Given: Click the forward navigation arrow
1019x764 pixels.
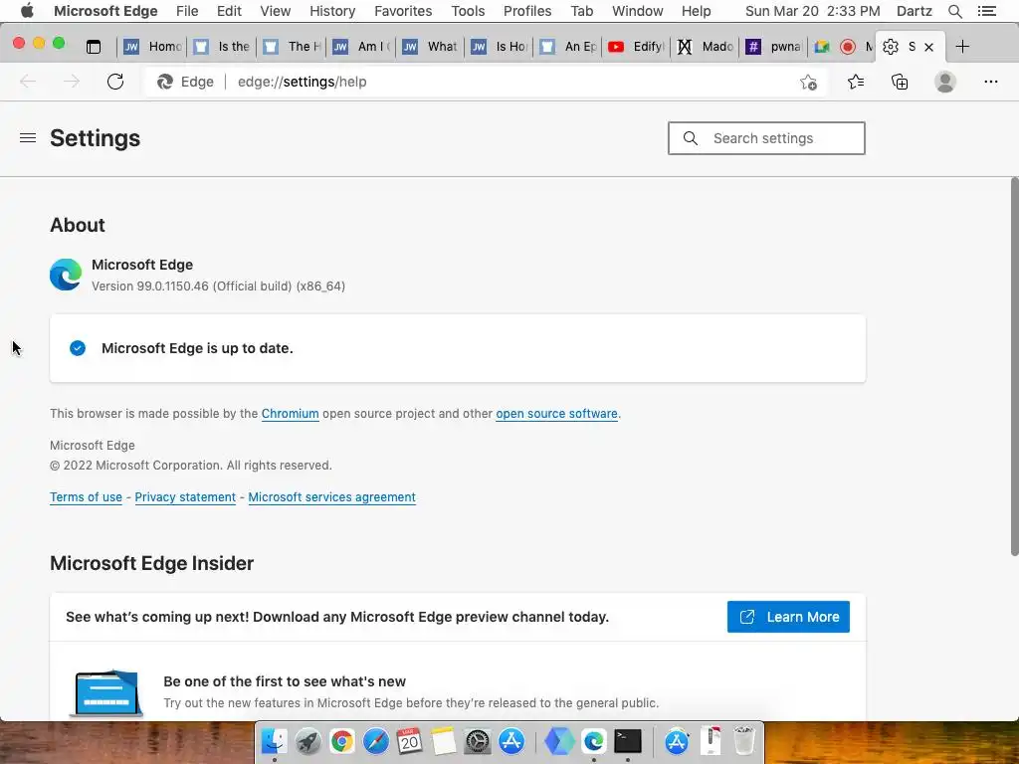Looking at the screenshot, I should pyautogui.click(x=72, y=82).
